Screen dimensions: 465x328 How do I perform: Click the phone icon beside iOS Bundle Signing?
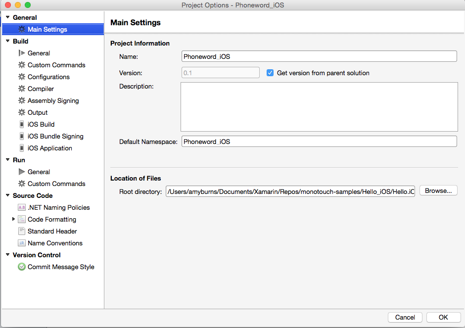22,136
